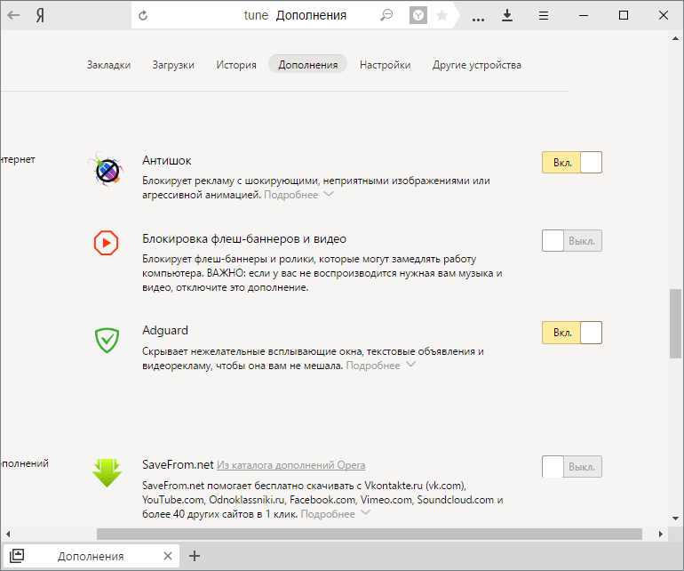Open the downloads arrow icon
Image resolution: width=684 pixels, height=571 pixels.
click(507, 16)
